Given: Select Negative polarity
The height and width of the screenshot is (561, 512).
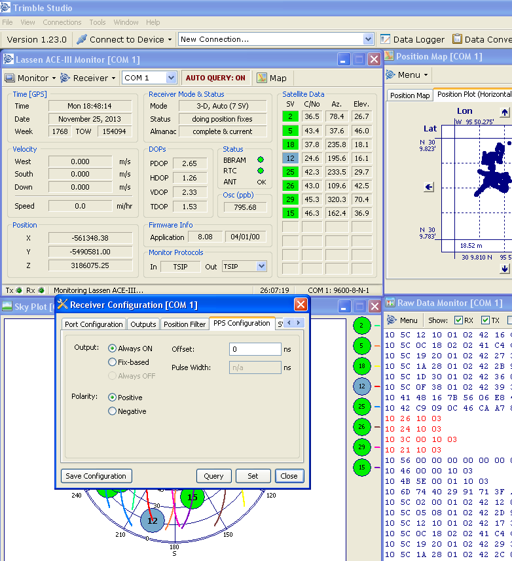Looking at the screenshot, I should pos(112,411).
